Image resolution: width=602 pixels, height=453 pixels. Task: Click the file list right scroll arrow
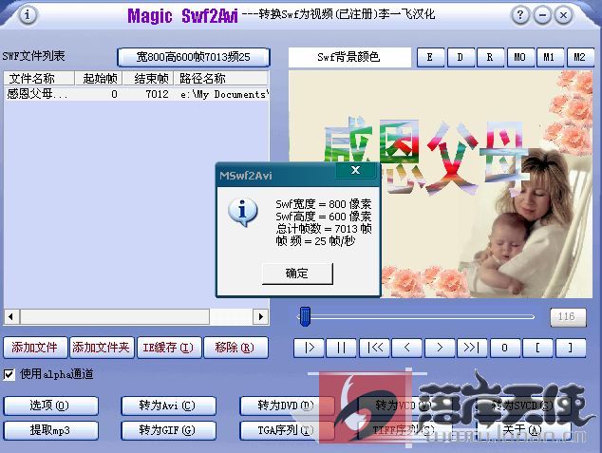[261, 316]
